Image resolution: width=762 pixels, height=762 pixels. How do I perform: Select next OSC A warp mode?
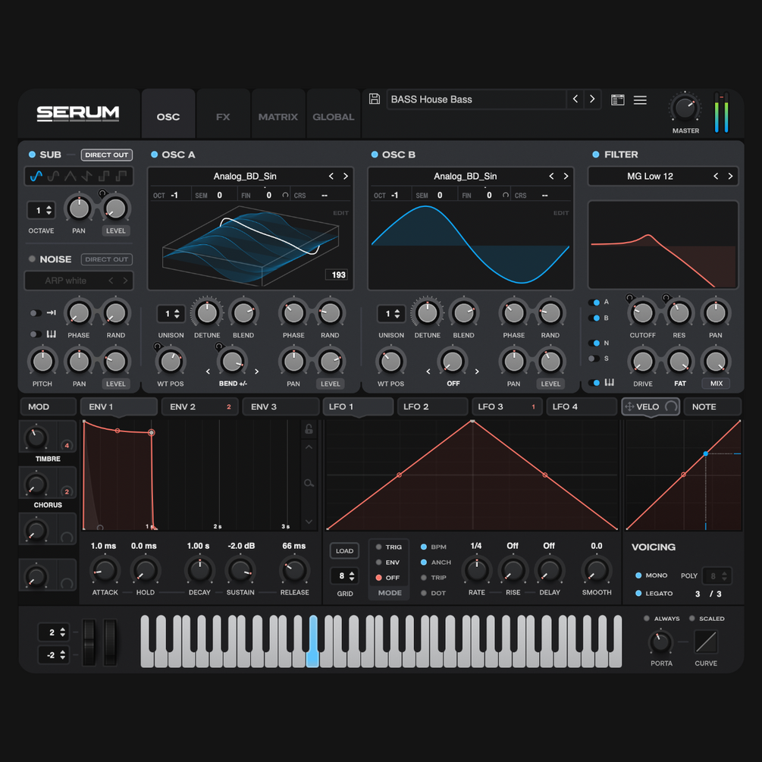pos(256,372)
